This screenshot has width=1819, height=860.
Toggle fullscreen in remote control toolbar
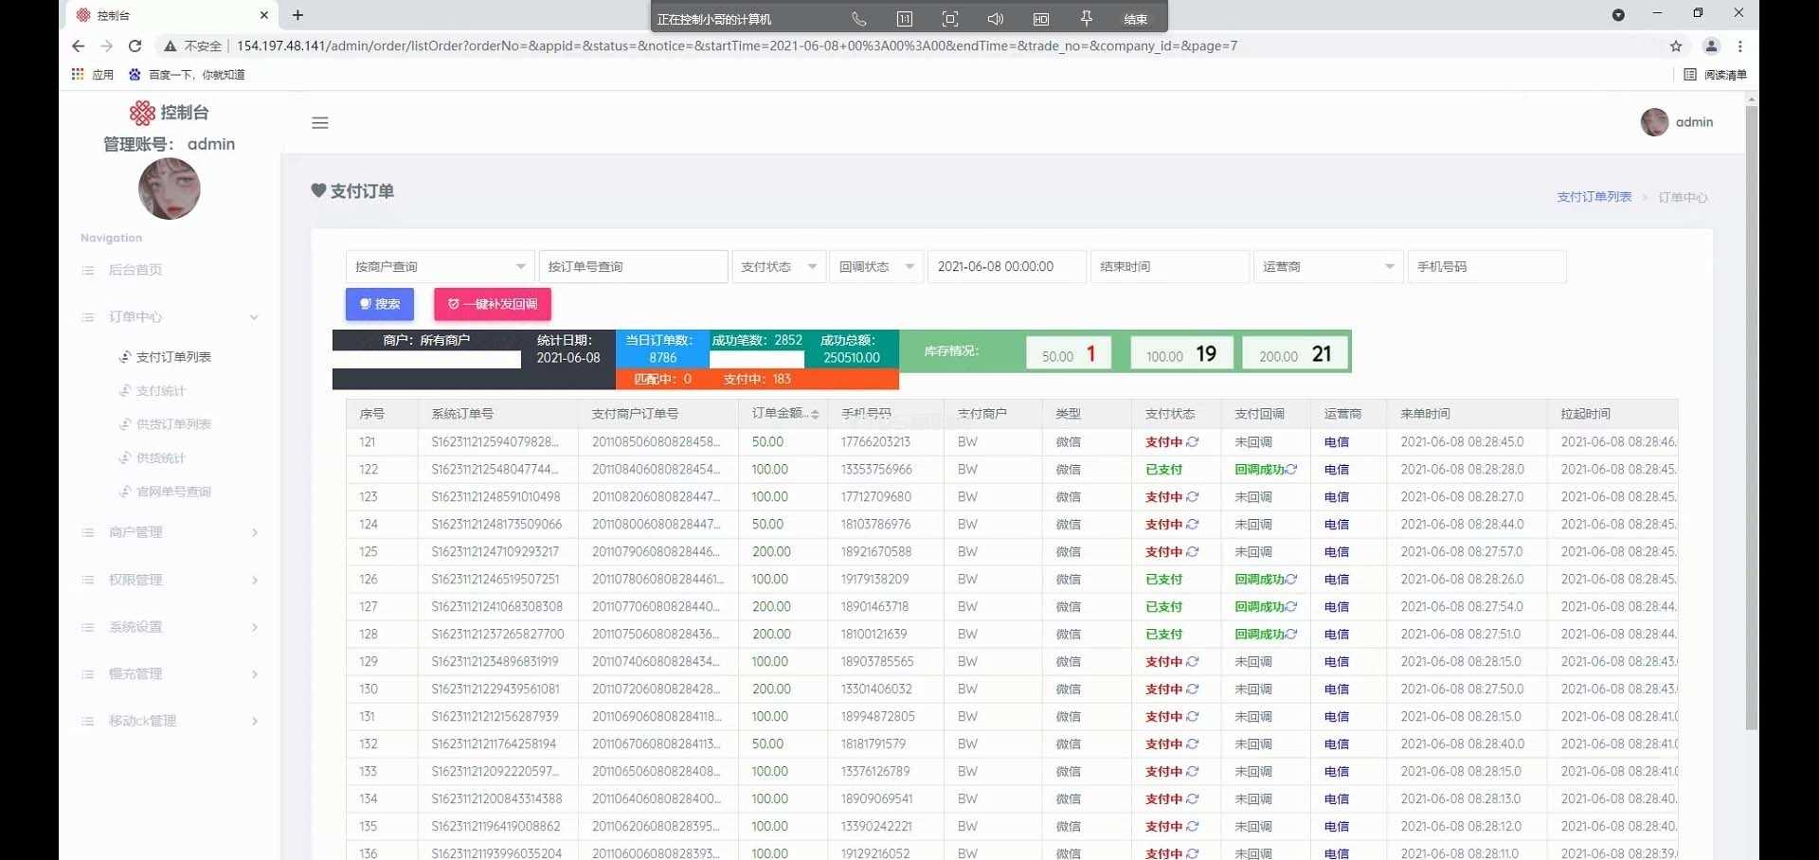point(950,19)
